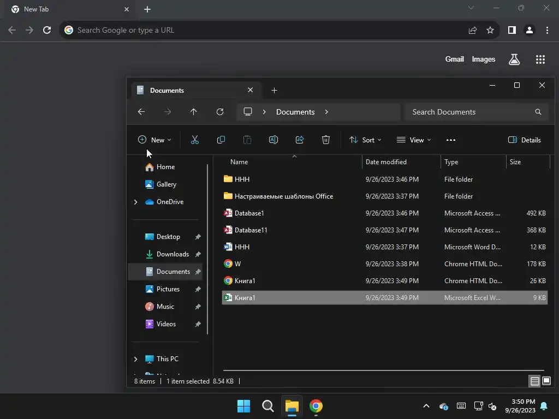
Task: Open the Windows Start menu
Action: (x=244, y=406)
